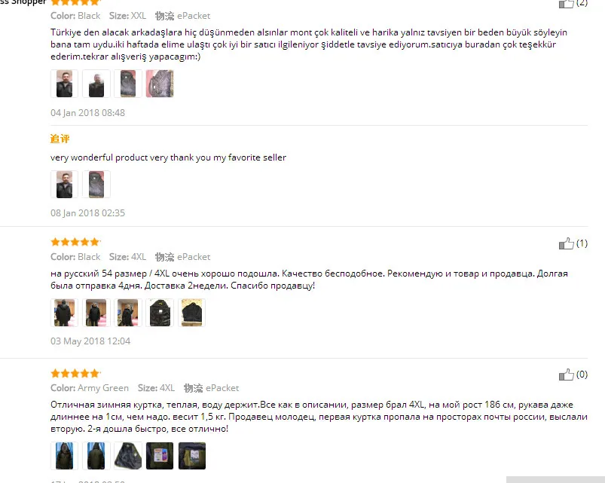Open first photo of man in black jacket
The width and height of the screenshot is (605, 483).
[x=65, y=84]
